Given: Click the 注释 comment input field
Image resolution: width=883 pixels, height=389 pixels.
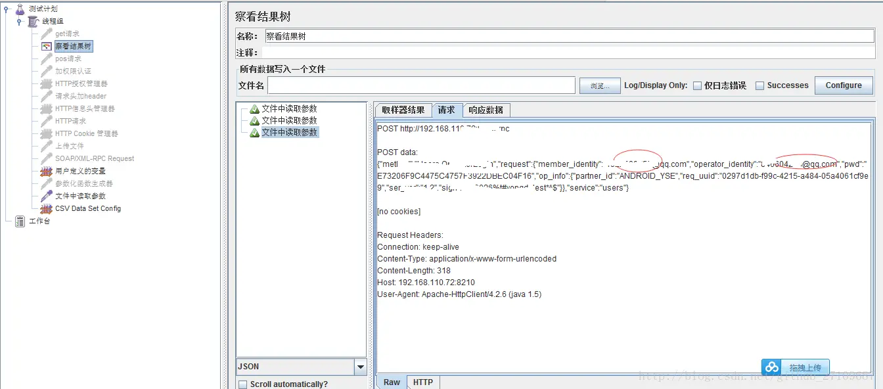Looking at the screenshot, I should coord(569,52).
